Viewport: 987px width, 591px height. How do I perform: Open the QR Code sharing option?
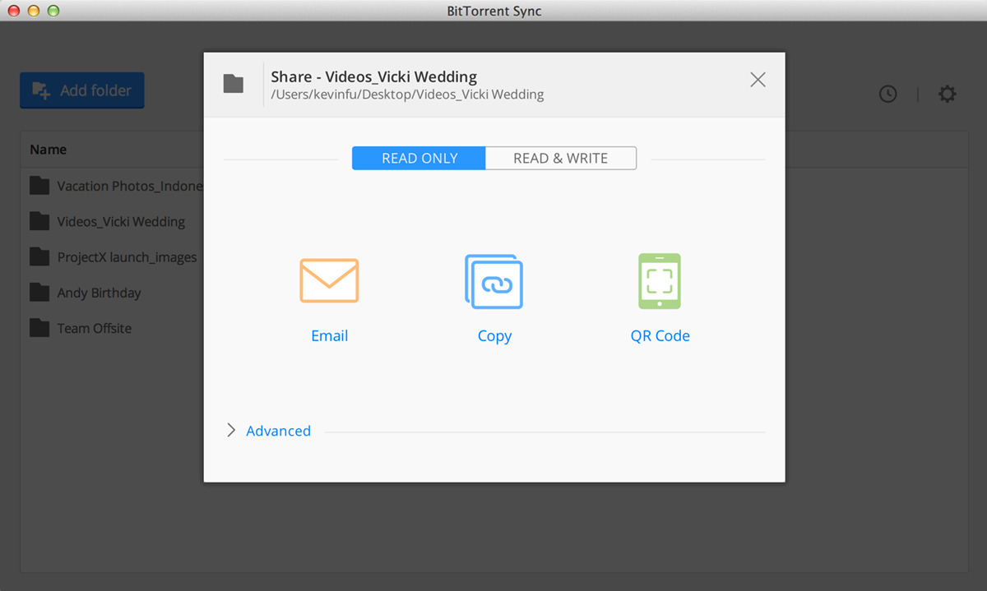tap(660, 281)
